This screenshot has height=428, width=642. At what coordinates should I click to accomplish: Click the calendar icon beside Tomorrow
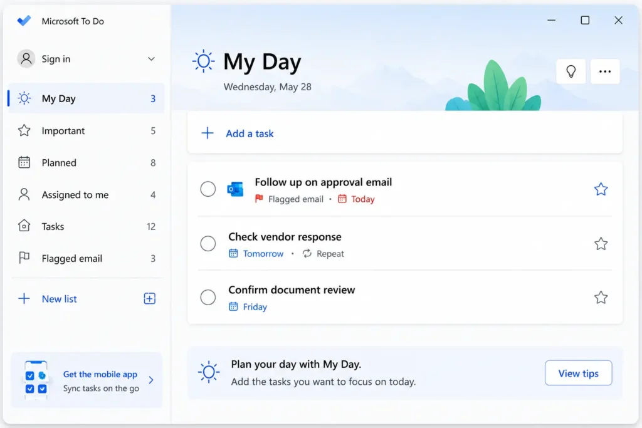click(x=233, y=253)
